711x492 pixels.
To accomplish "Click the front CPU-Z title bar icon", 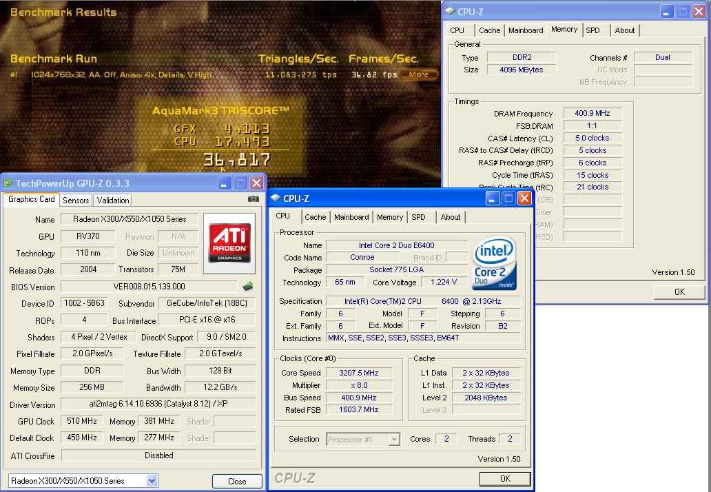I will [276, 198].
